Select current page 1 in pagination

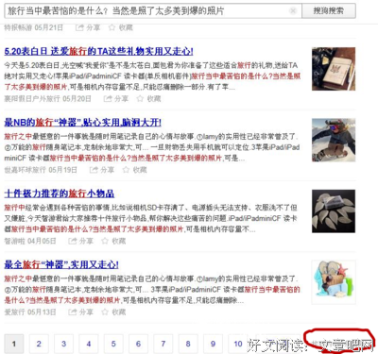click(14, 344)
